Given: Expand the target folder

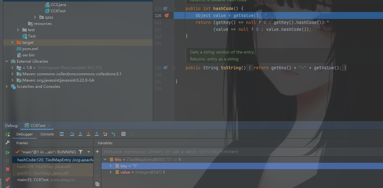Looking at the screenshot, I should [x=12, y=42].
